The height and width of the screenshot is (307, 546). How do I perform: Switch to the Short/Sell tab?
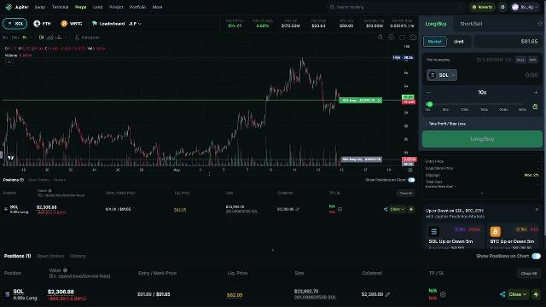471,24
